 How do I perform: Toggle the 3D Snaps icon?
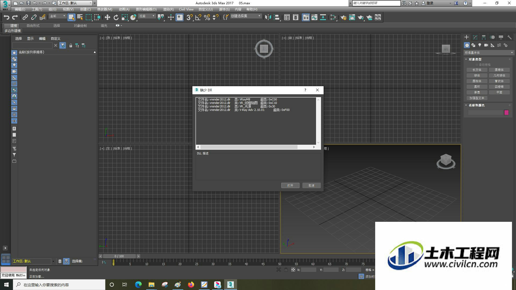[x=189, y=17]
